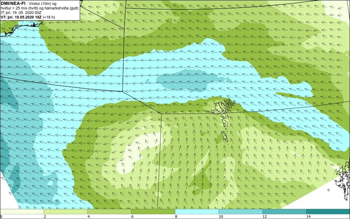Screen dimensions: 350x219
Task: Click the legend label '10'
Action: pyautogui.click(x=221, y=217)
